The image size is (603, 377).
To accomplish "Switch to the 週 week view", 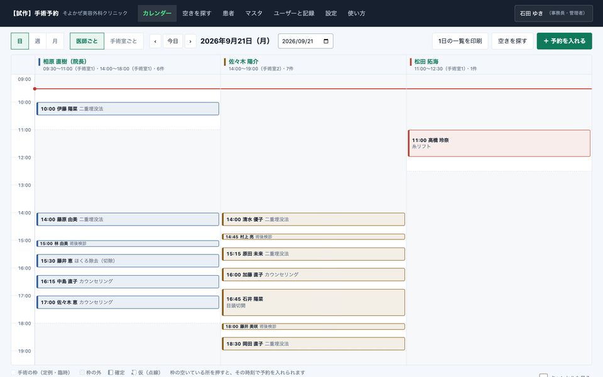I will (x=37, y=41).
